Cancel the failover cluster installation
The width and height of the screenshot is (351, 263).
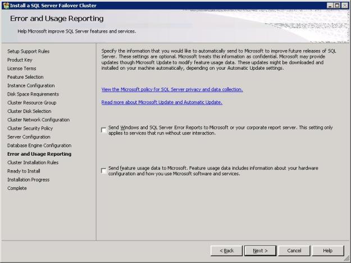coord(294,251)
